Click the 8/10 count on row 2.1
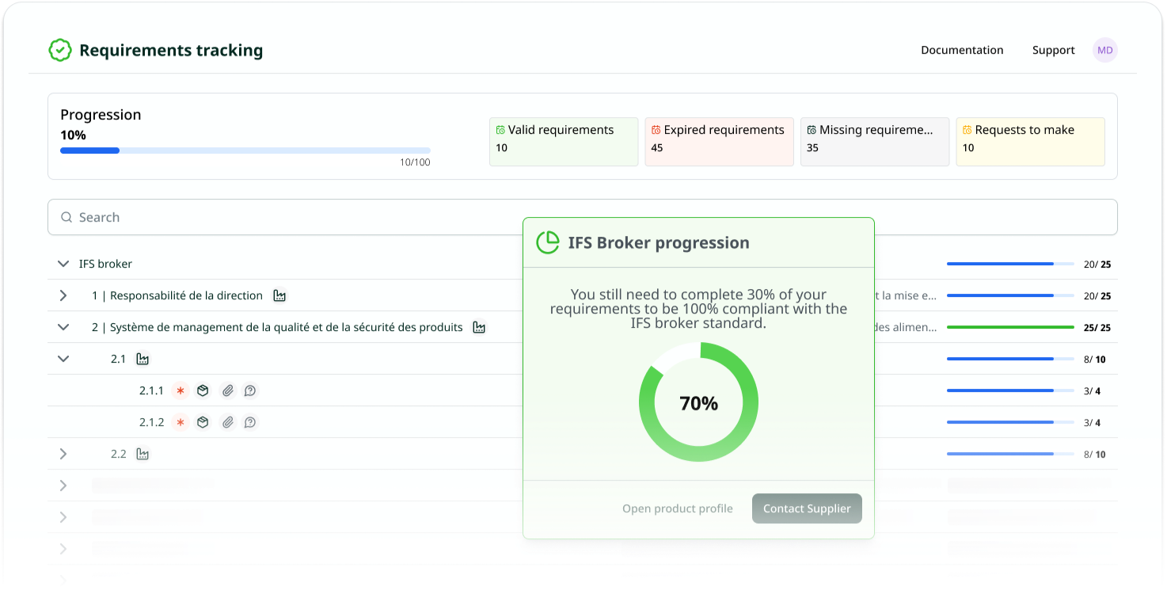The image size is (1167, 590). pyautogui.click(x=1095, y=360)
